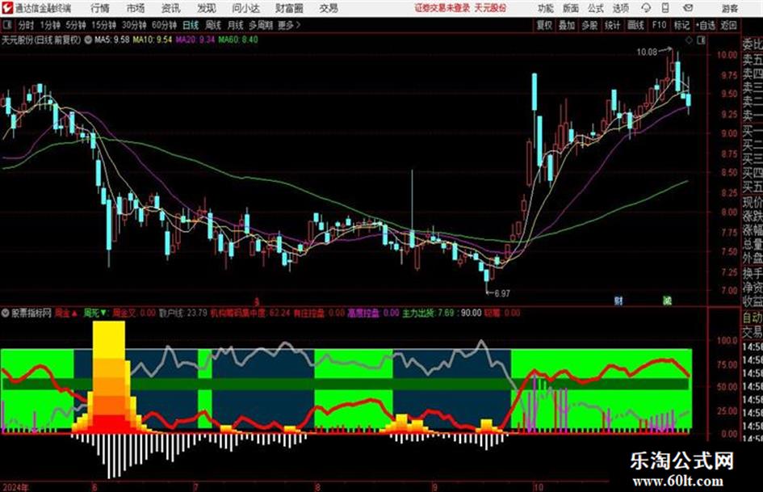Viewport: 763px width, 492px height.
Task: Switch to 60分钟 period tab
Action: [164, 25]
